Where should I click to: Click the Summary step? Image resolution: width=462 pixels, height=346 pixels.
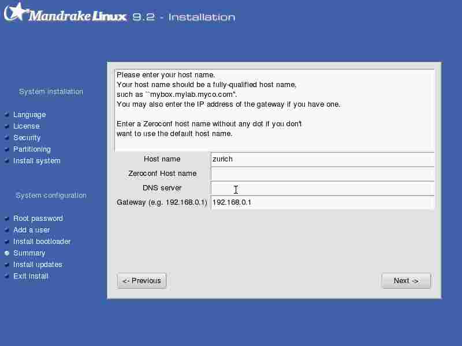(x=29, y=253)
